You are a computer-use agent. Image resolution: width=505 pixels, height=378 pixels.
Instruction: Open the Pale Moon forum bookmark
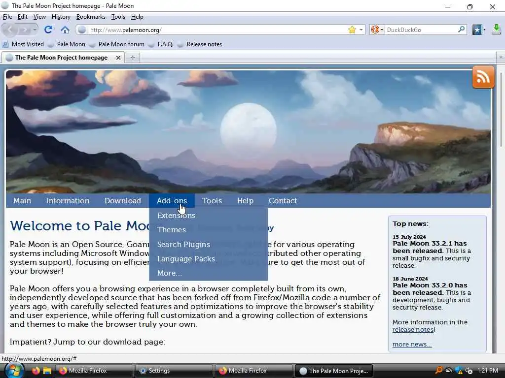click(117, 44)
